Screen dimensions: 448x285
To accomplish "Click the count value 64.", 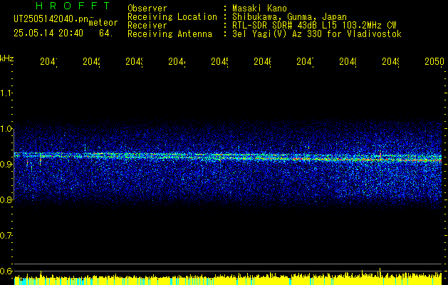I will tap(106, 33).
